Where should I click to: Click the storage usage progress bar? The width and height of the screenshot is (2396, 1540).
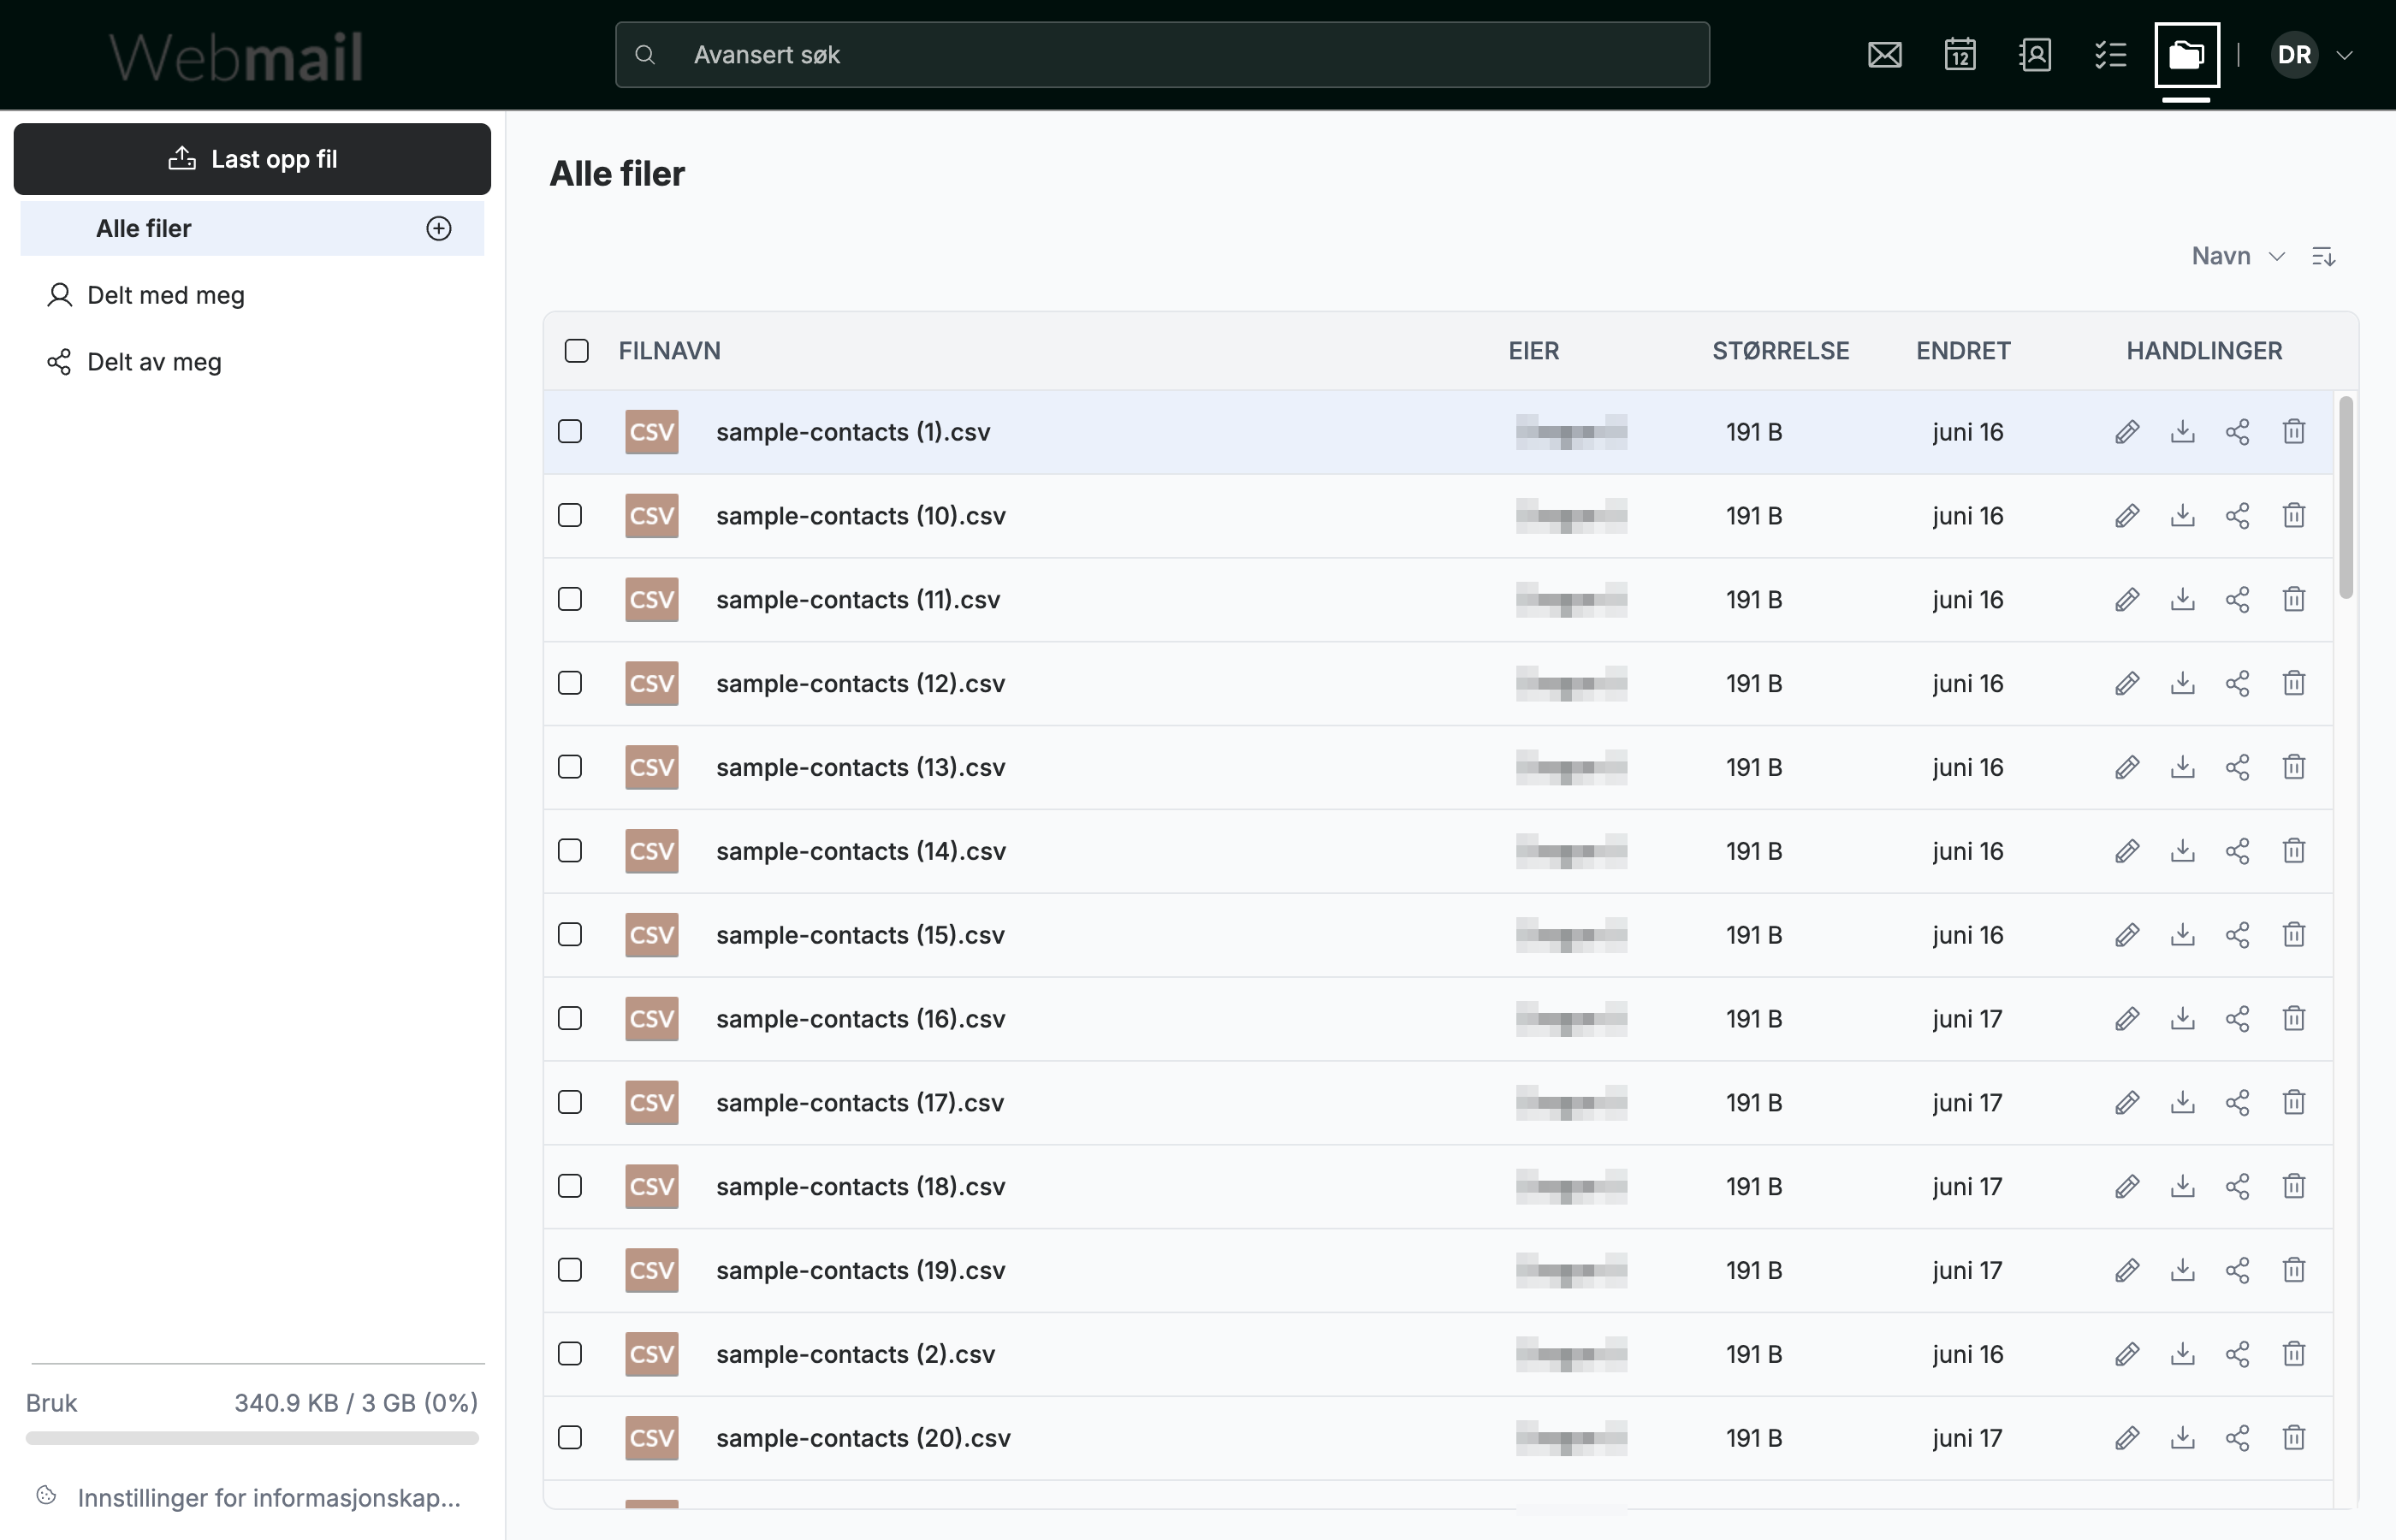(252, 1439)
